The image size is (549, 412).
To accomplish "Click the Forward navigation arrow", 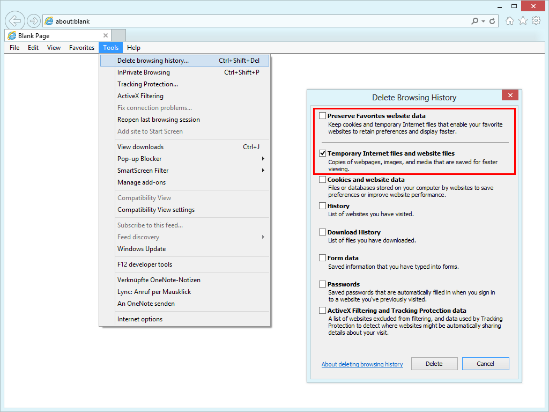I will coord(33,20).
